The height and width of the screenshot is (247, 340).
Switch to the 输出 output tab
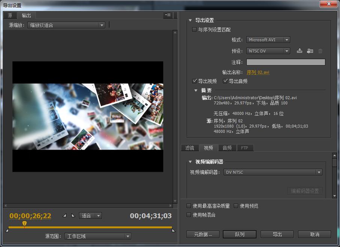[26, 15]
